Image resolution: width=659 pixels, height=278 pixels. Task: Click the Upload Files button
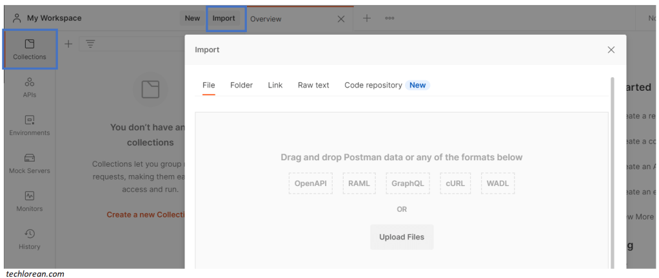click(x=402, y=237)
